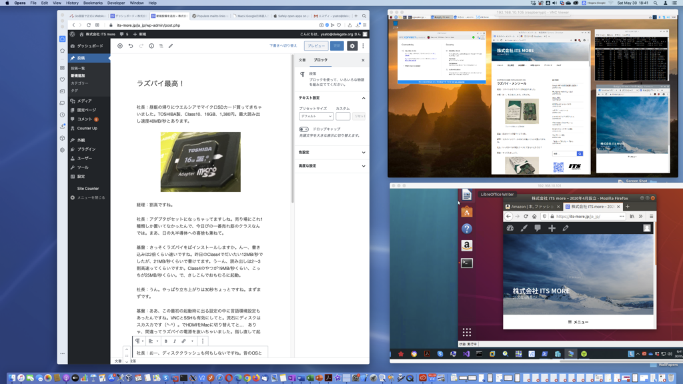Switch to the 文書 sidebar tab
The width and height of the screenshot is (683, 384).
coord(302,60)
